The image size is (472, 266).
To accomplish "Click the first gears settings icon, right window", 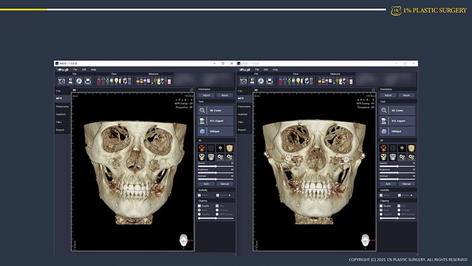I will (x=402, y=157).
